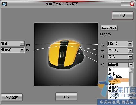The height and width of the screenshot is (105, 136).
Task: Open the M1 dropdown arrow showing 音量加
Action: pos(130,51)
